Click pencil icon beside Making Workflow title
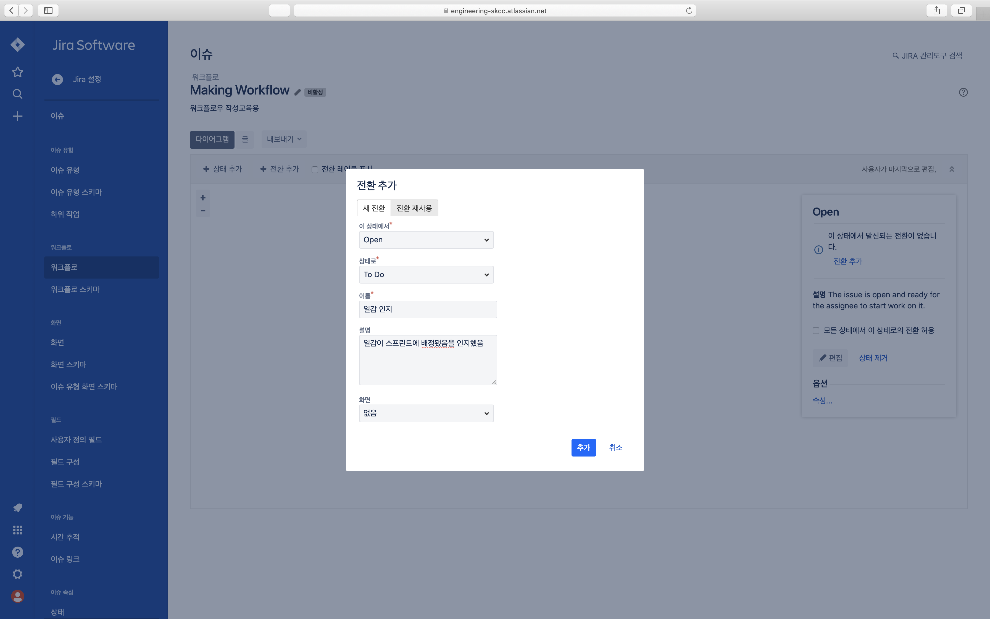 click(x=297, y=92)
